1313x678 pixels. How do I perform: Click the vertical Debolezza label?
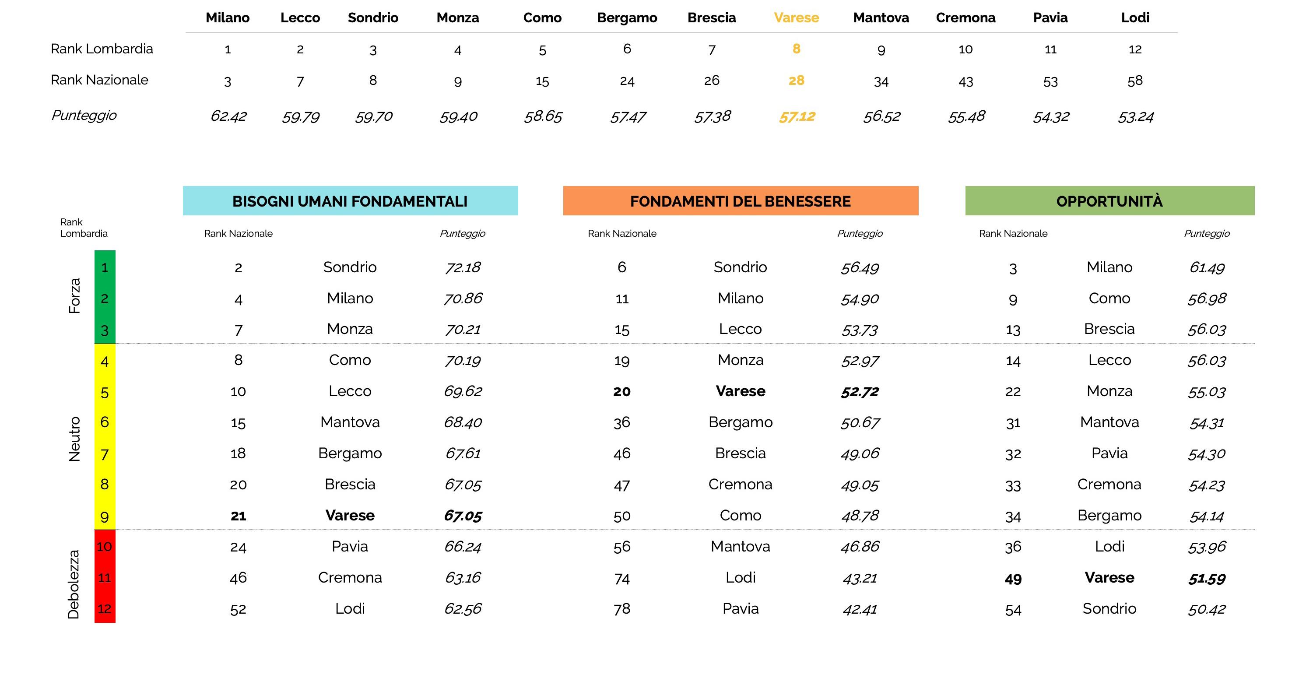coord(74,584)
